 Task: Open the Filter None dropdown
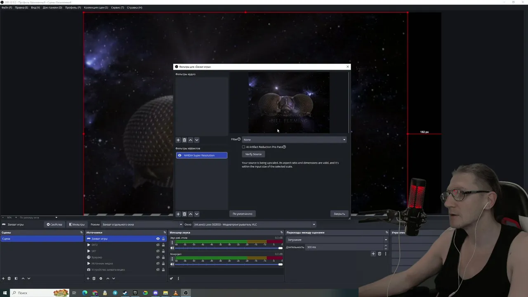click(294, 139)
